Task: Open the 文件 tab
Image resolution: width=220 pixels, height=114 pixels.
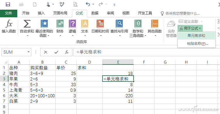Action: pyautogui.click(x=8, y=13)
